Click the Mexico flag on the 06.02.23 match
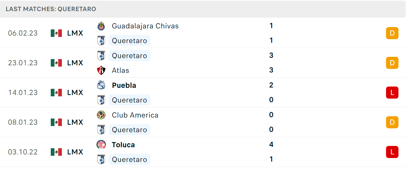This screenshot has height=175, width=406. click(x=56, y=33)
